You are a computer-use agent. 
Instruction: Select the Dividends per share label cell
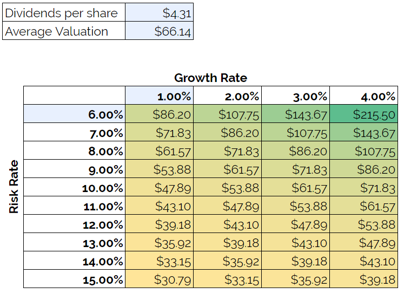(x=64, y=12)
